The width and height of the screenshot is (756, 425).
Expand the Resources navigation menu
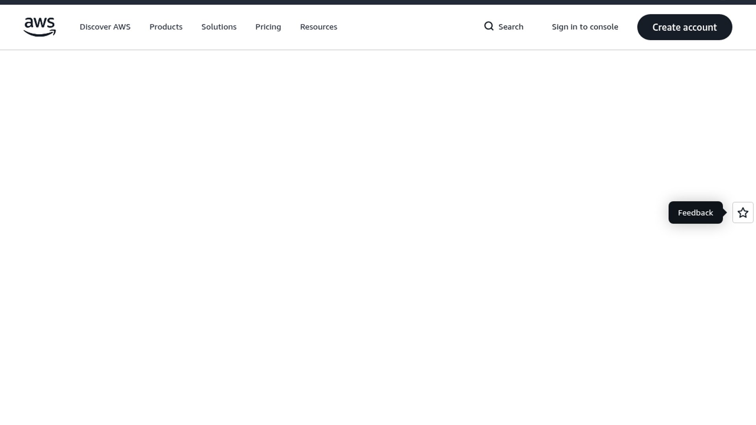[318, 27]
